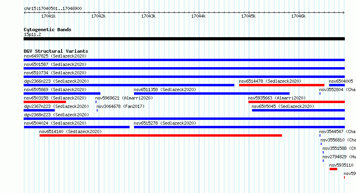
Task: Click the blue nsv6505045 variant bar
Action: point(298,110)
